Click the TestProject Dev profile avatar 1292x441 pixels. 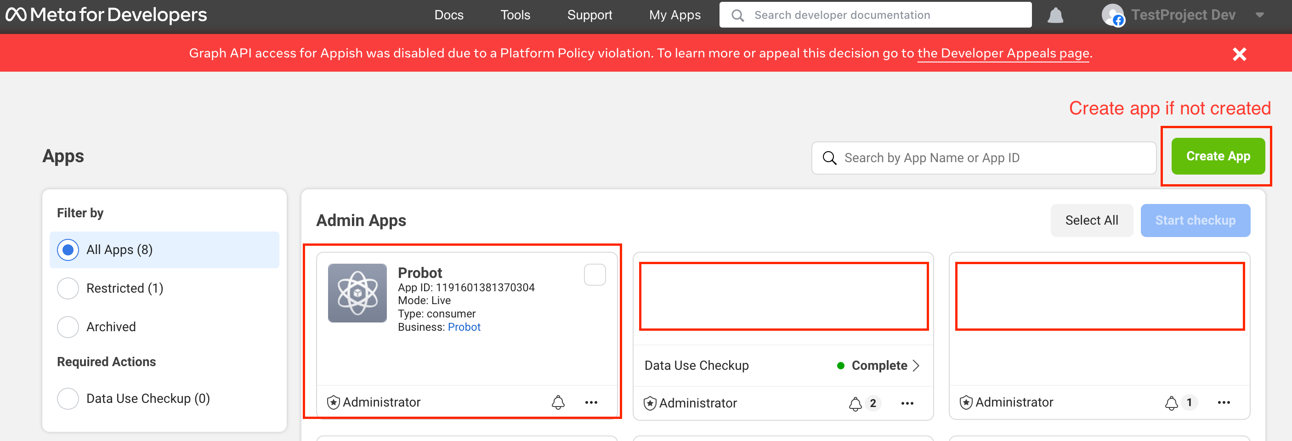(1112, 15)
